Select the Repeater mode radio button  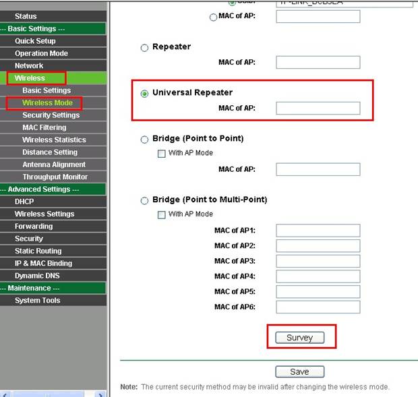coord(144,47)
